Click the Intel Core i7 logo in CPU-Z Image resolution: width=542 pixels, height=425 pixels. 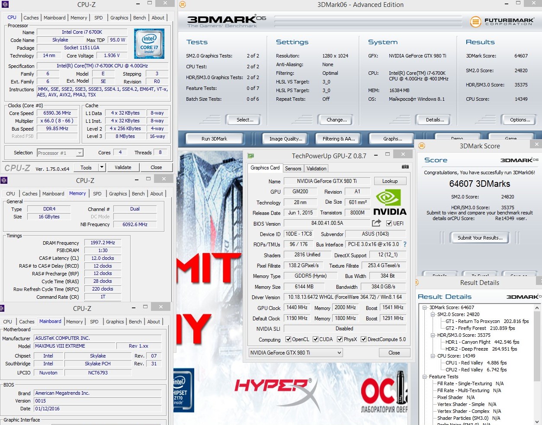pos(149,44)
